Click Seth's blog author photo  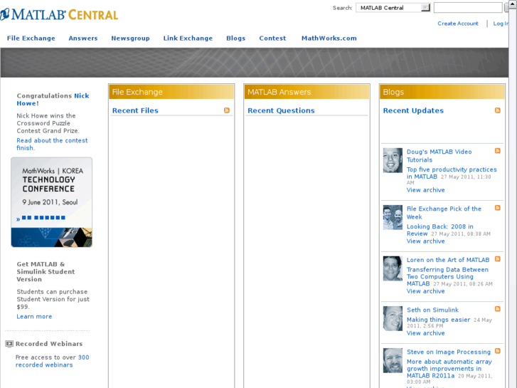point(393,318)
